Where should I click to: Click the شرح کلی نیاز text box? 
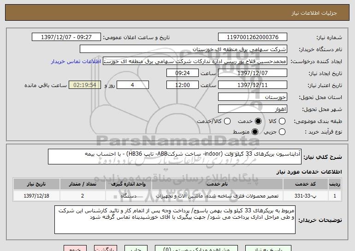(174, 157)
